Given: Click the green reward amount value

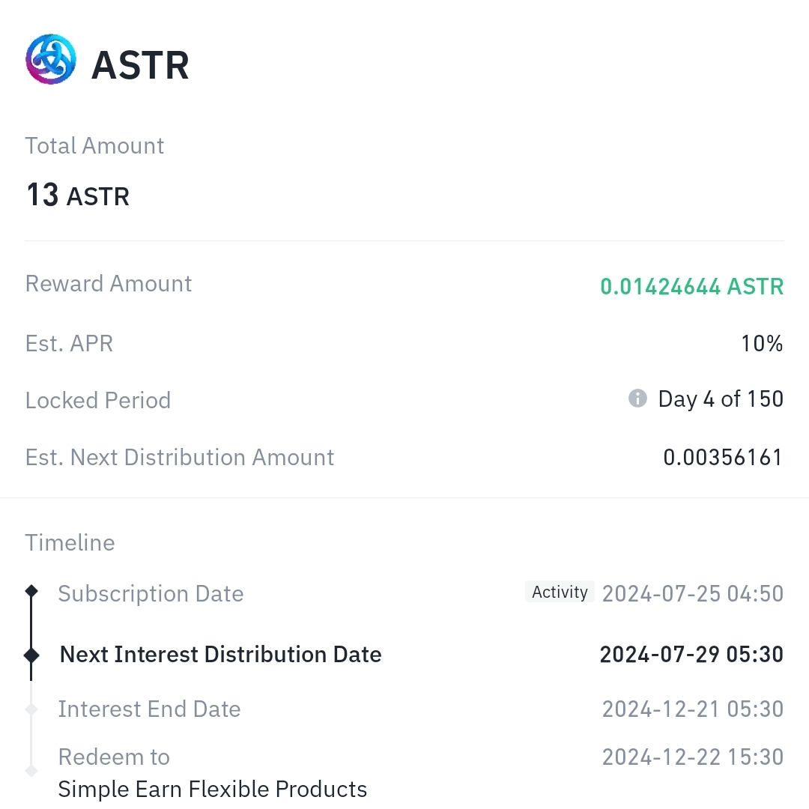Looking at the screenshot, I should point(691,286).
